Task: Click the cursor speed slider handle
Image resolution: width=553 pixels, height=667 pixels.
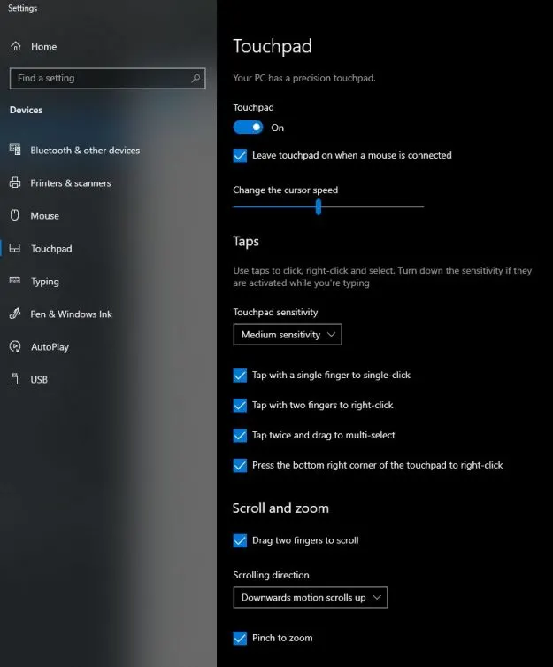Action: (x=318, y=207)
